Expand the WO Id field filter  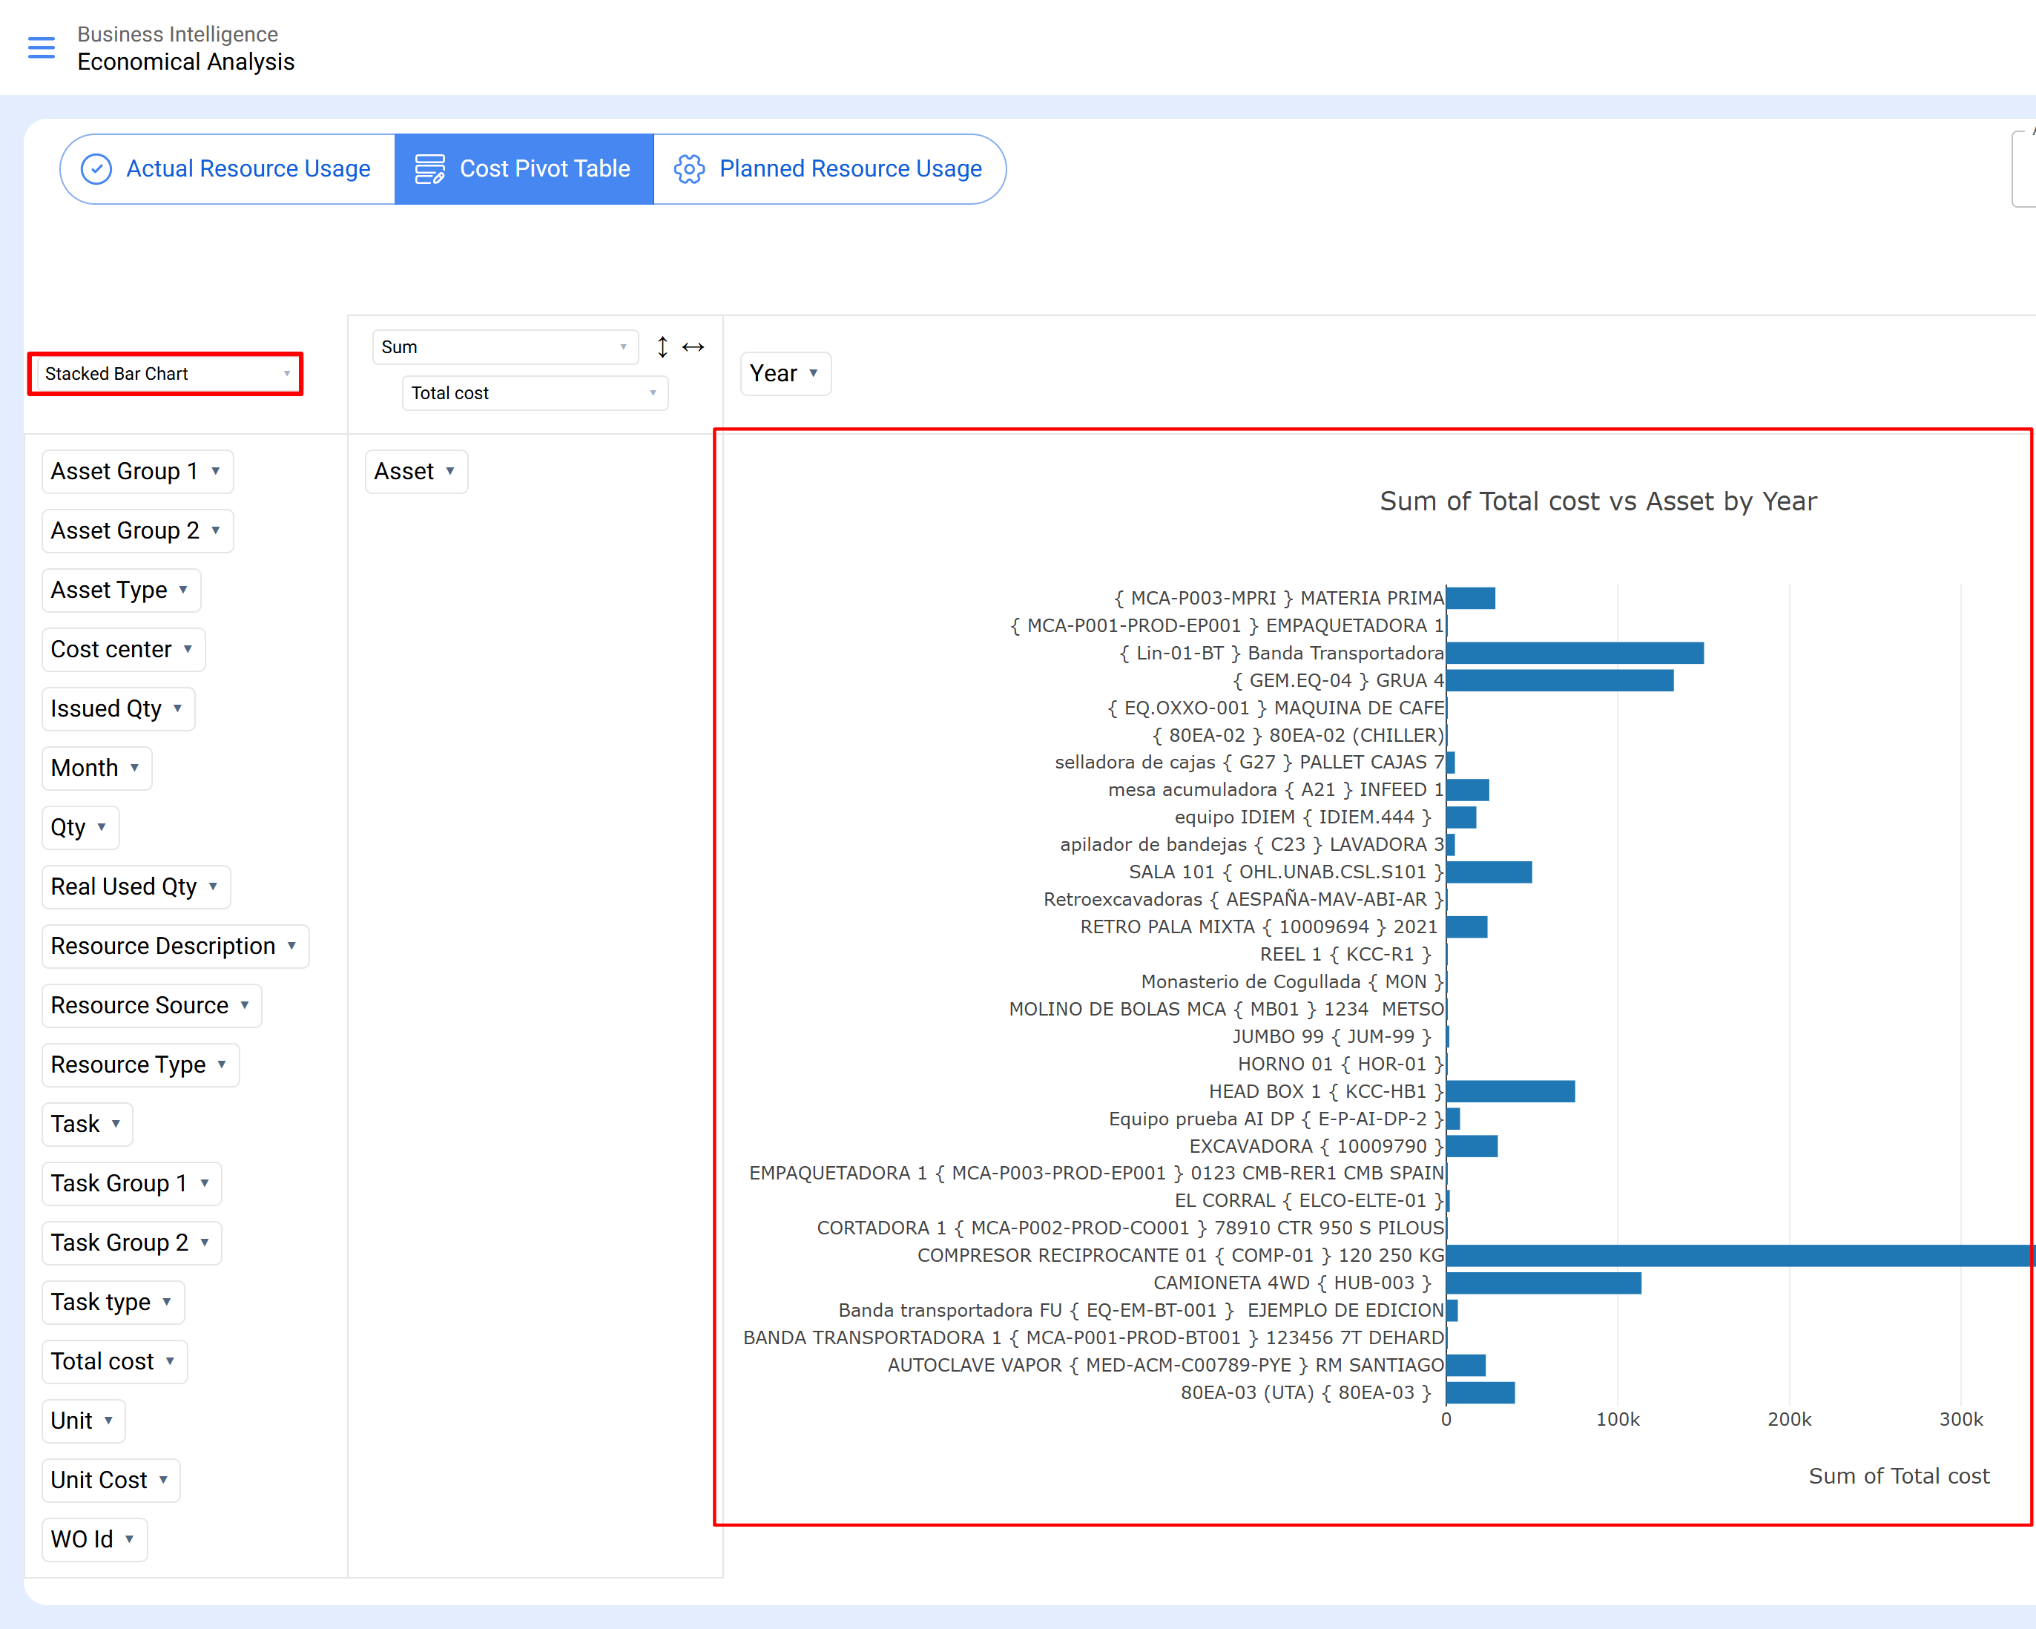tap(129, 1539)
